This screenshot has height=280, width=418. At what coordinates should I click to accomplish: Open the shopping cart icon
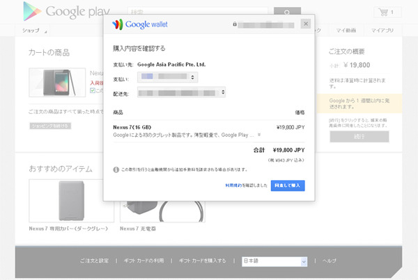tap(387, 13)
